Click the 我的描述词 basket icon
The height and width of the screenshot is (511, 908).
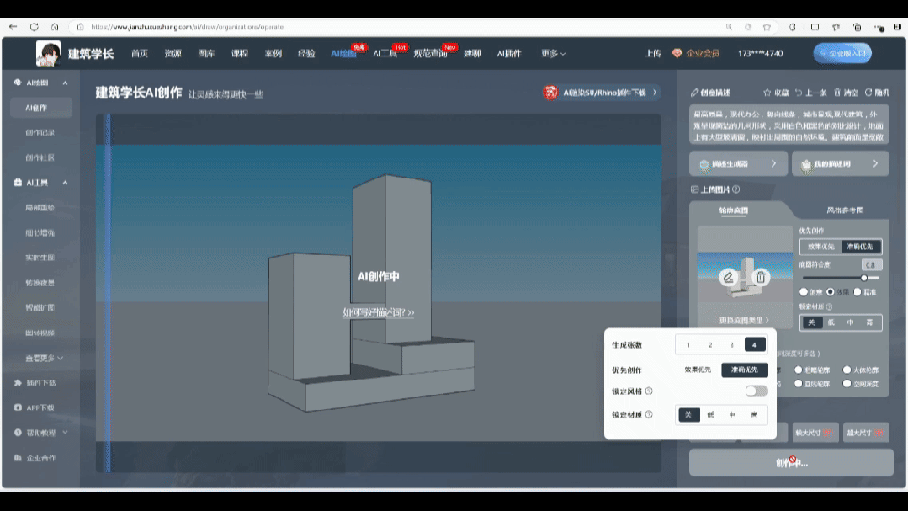click(806, 164)
